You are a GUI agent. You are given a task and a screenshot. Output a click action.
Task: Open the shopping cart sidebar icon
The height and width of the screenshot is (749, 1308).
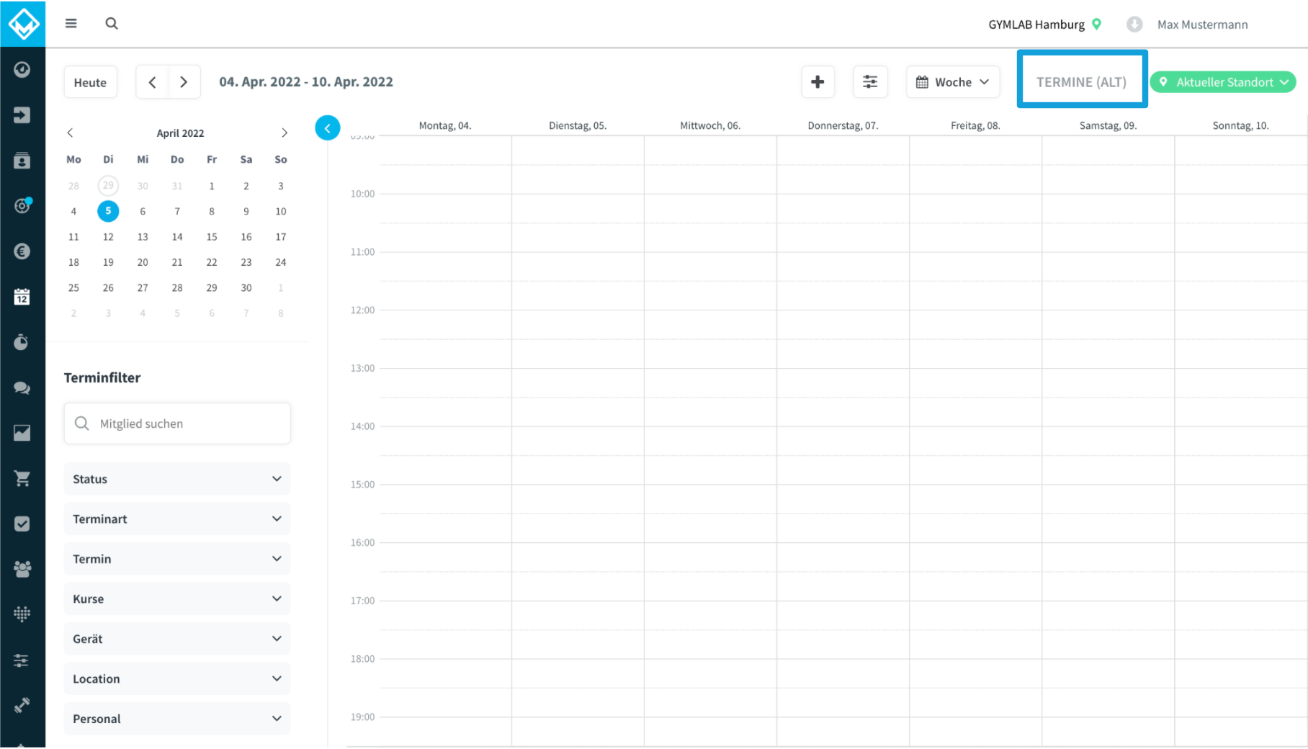pos(22,478)
